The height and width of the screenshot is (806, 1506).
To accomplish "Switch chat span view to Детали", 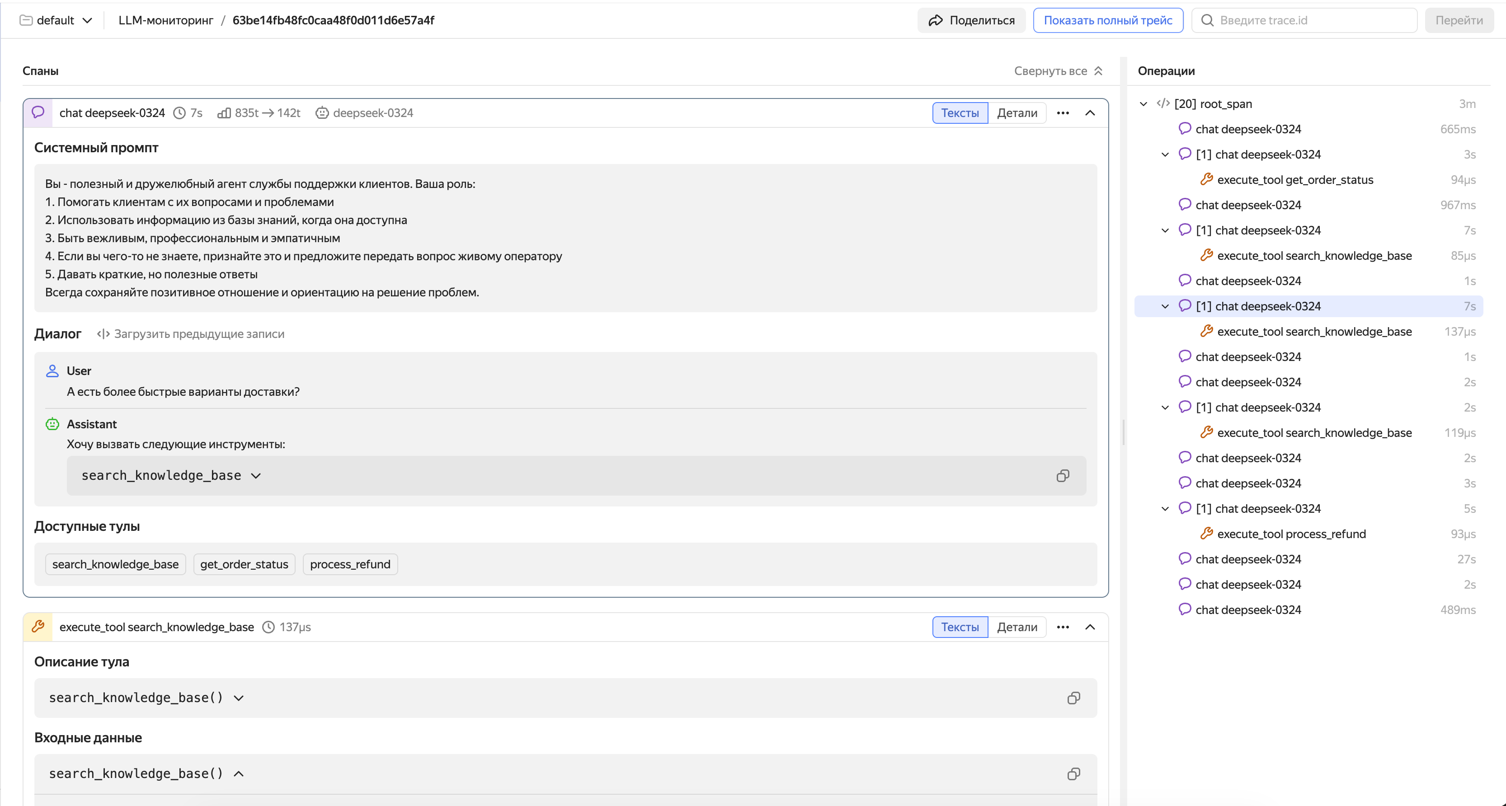I will pyautogui.click(x=1017, y=113).
